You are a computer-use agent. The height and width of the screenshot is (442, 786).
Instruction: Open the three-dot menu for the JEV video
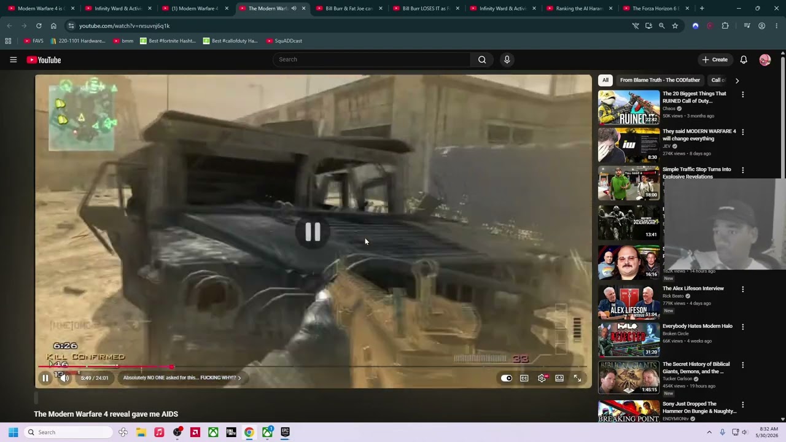(x=742, y=132)
